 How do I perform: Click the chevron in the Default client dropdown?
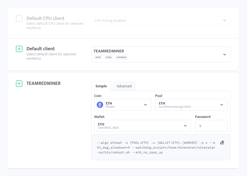(225, 55)
